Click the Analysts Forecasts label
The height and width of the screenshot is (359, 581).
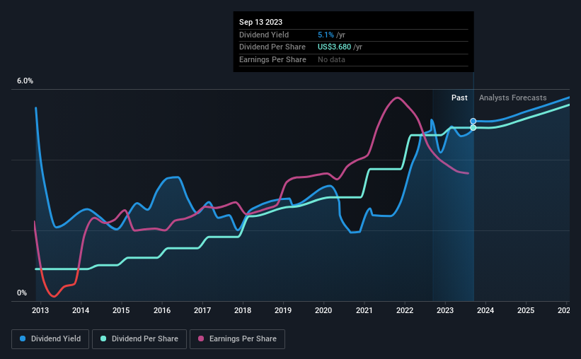[513, 98]
